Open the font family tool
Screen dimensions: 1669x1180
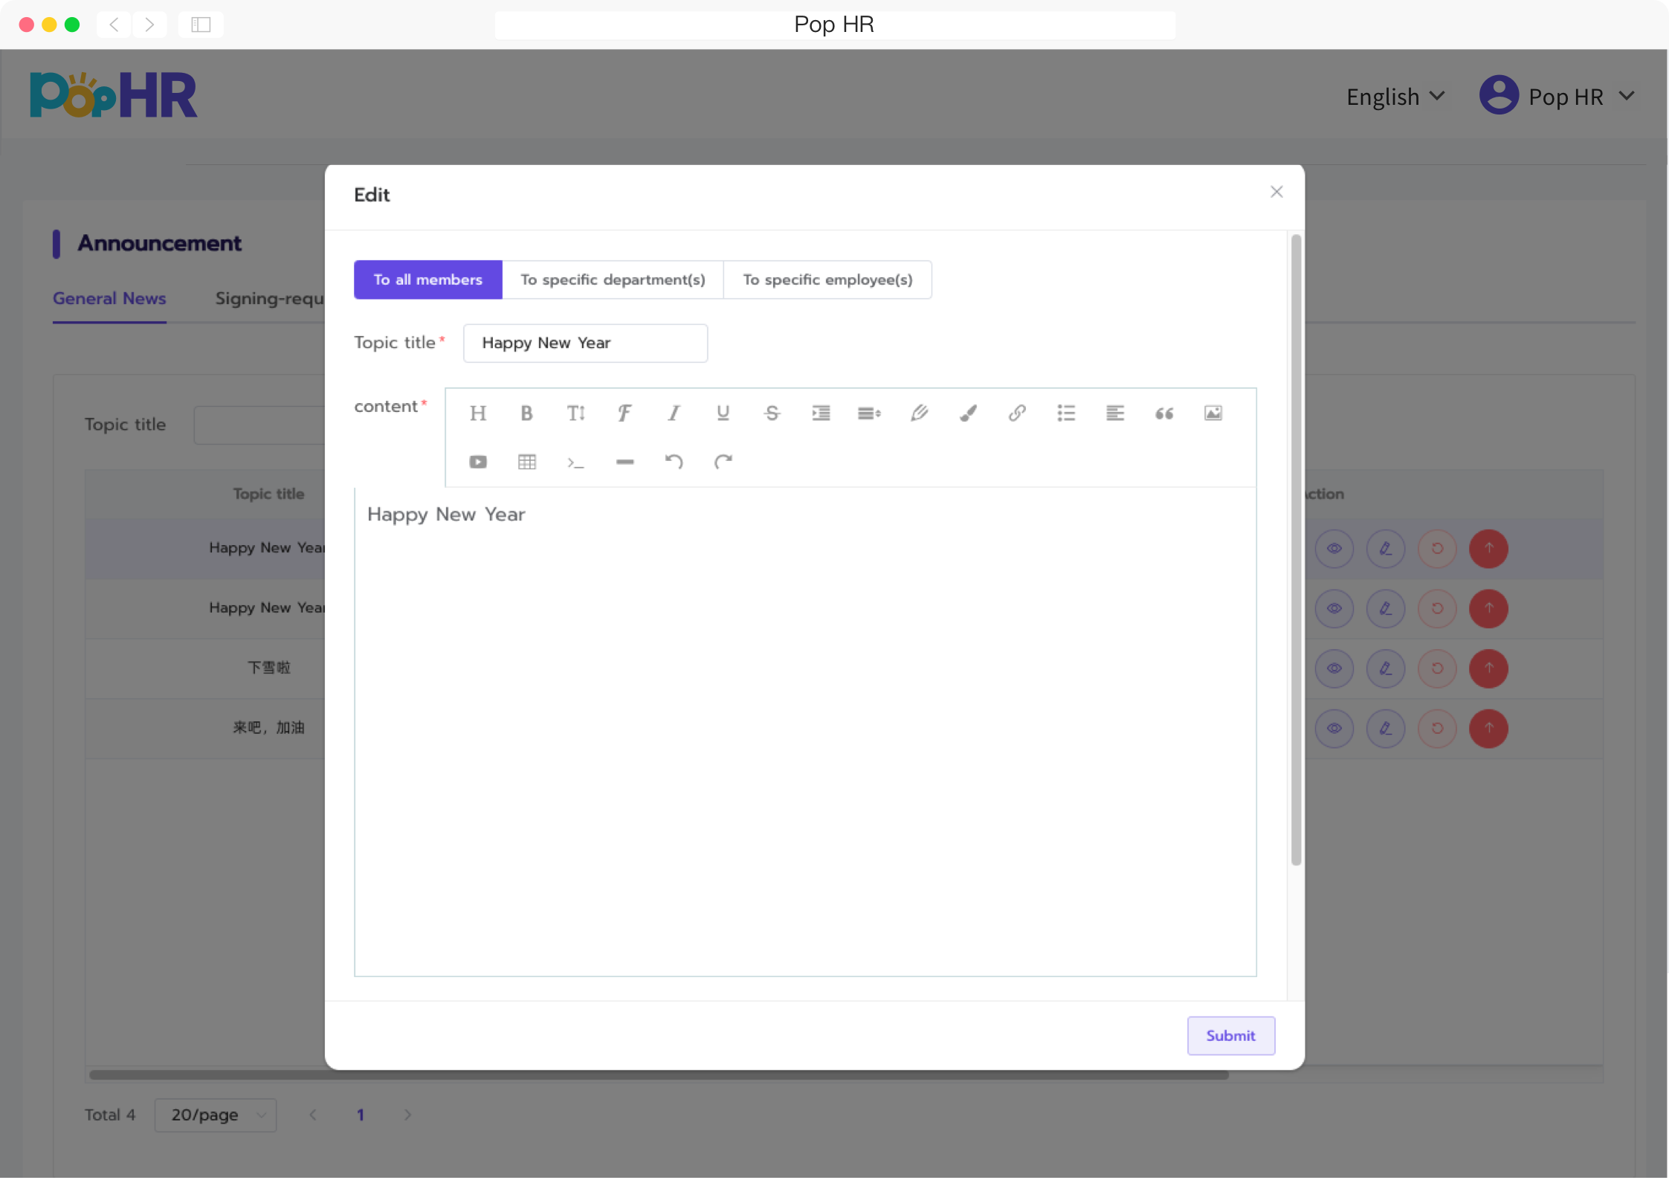tap(624, 413)
